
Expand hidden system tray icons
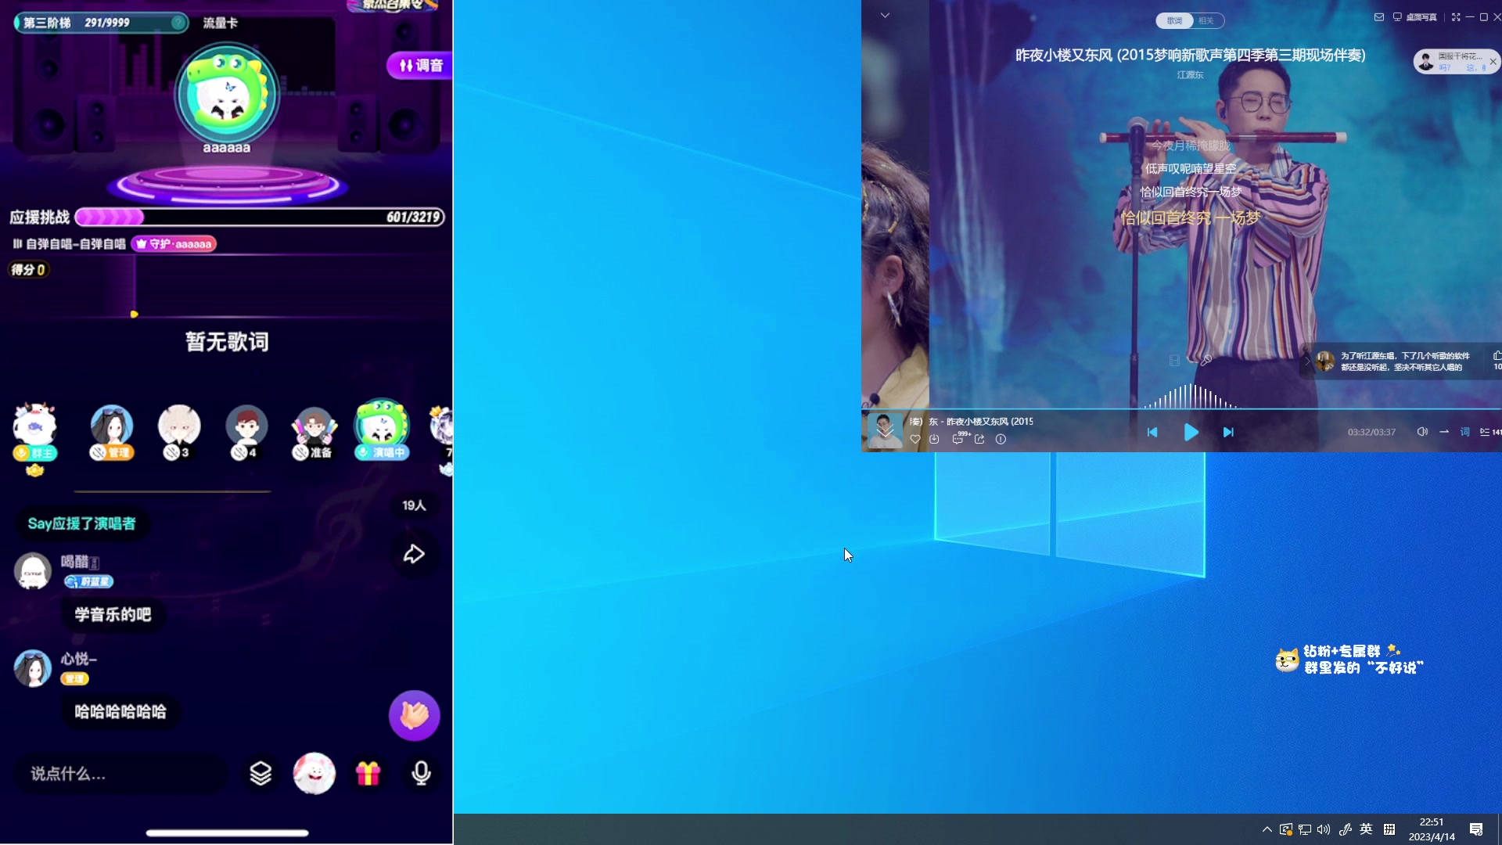pos(1267,829)
